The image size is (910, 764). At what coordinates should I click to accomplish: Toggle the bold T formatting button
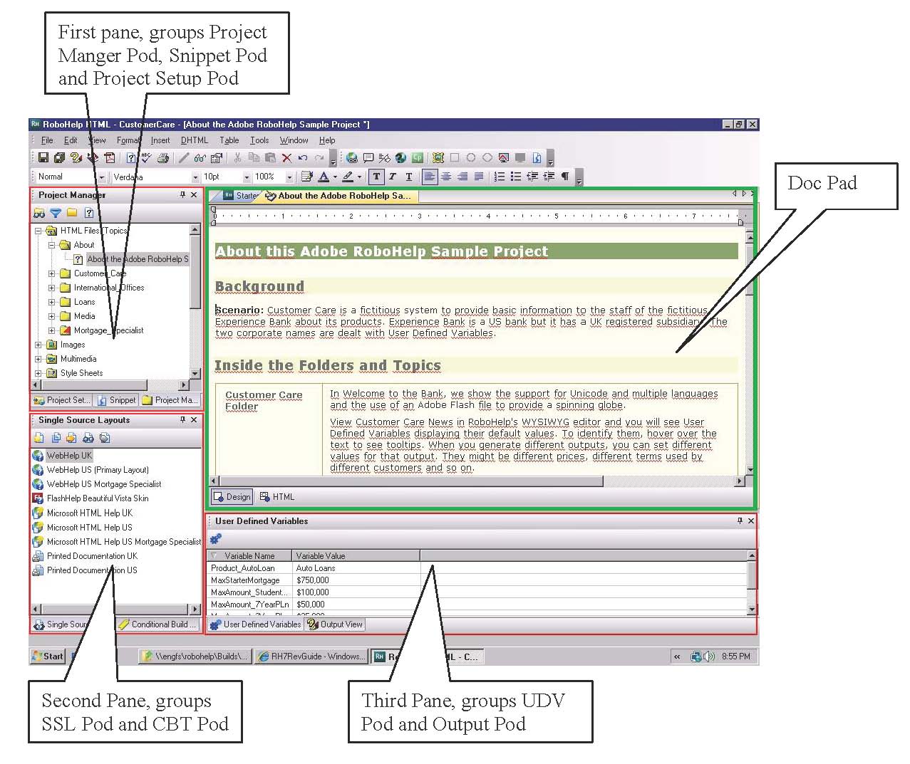pyautogui.click(x=376, y=177)
